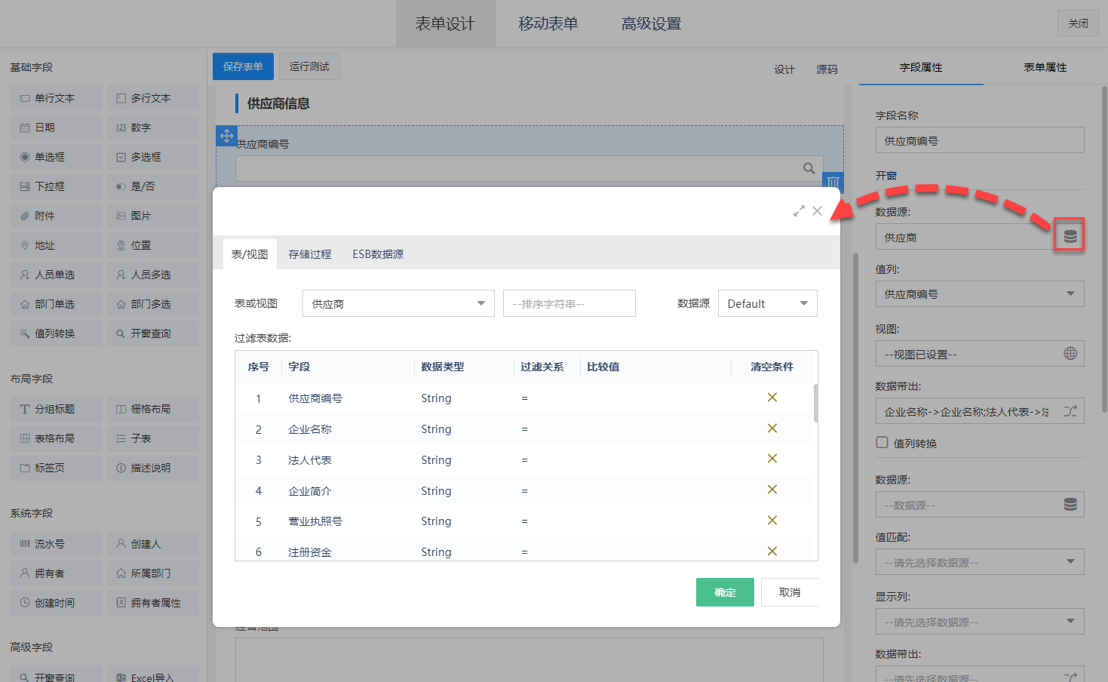Open the 数据源 Default dropdown
This screenshot has height=682, width=1108.
pyautogui.click(x=768, y=303)
